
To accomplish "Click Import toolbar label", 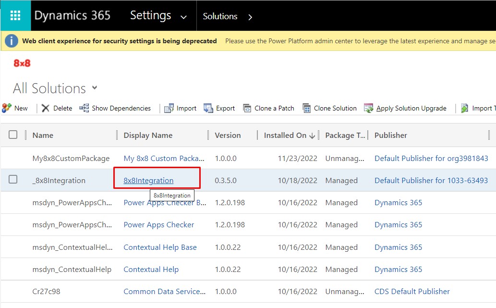I will tap(186, 108).
